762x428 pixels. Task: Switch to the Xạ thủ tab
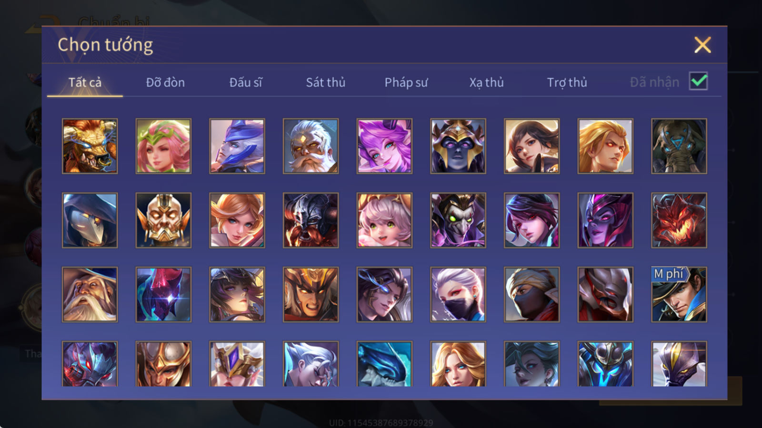click(486, 82)
